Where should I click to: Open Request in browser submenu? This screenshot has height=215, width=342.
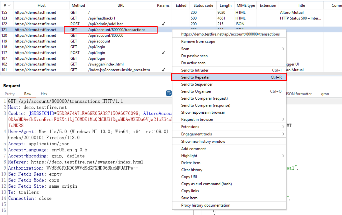(x=283, y=120)
